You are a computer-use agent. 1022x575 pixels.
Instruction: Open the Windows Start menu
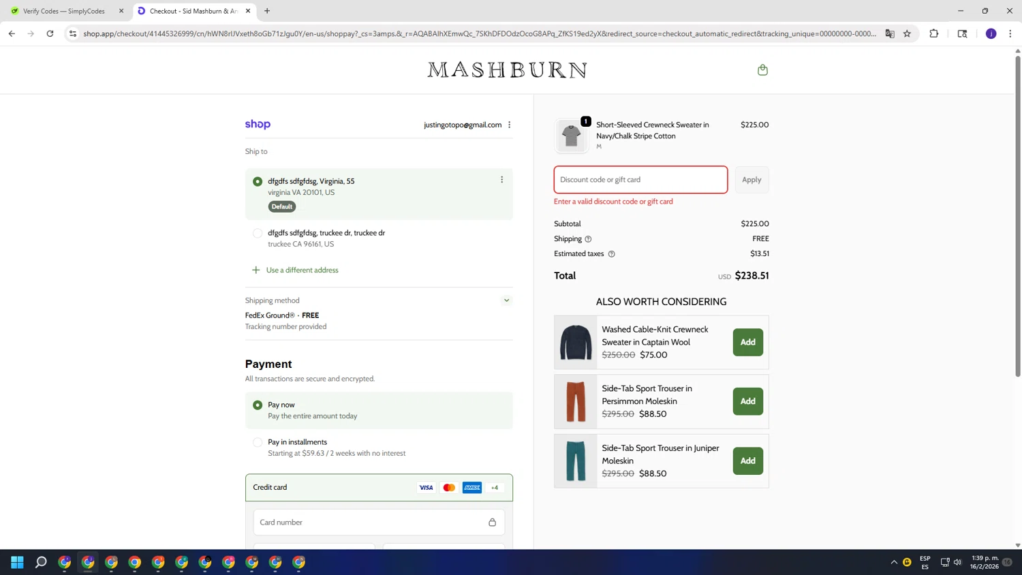(x=18, y=562)
